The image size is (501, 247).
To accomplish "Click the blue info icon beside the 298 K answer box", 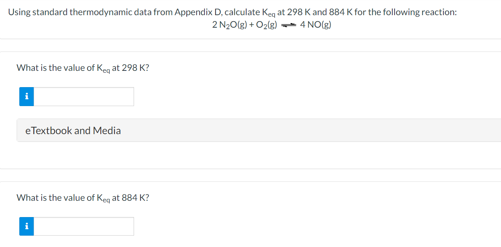I will [27, 97].
